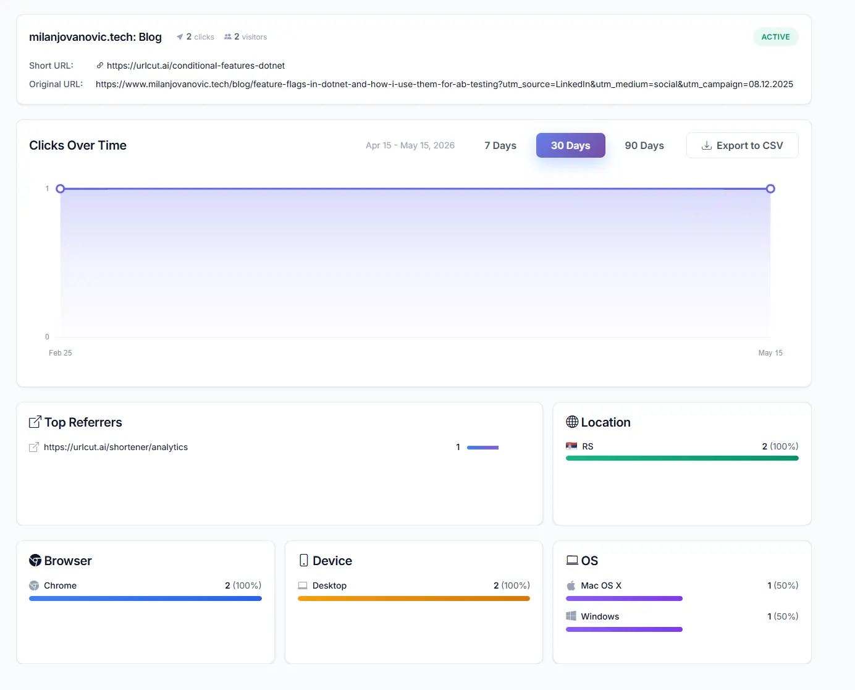Click the 'Mac OS X' label
This screenshot has width=855, height=690.
601,586
